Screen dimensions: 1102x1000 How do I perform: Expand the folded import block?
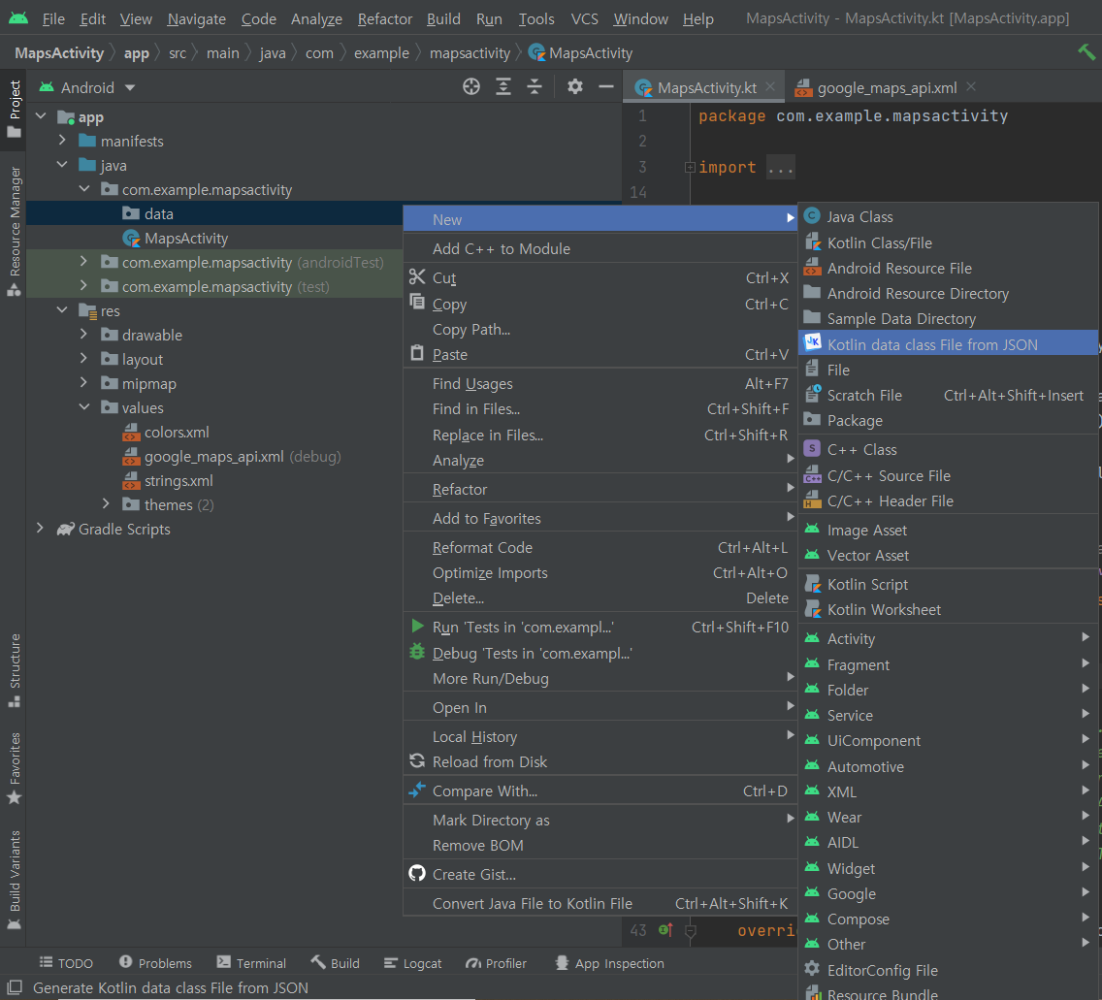690,167
